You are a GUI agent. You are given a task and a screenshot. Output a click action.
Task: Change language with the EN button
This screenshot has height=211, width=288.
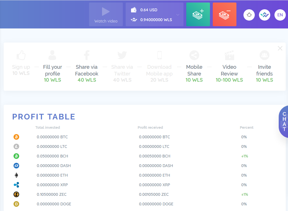280,15
